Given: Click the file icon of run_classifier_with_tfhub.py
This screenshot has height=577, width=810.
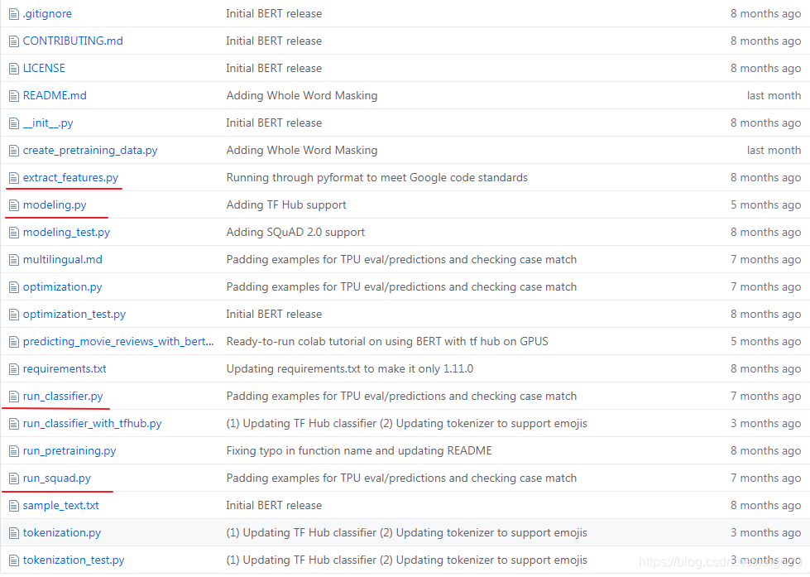Looking at the screenshot, I should pos(14,425).
